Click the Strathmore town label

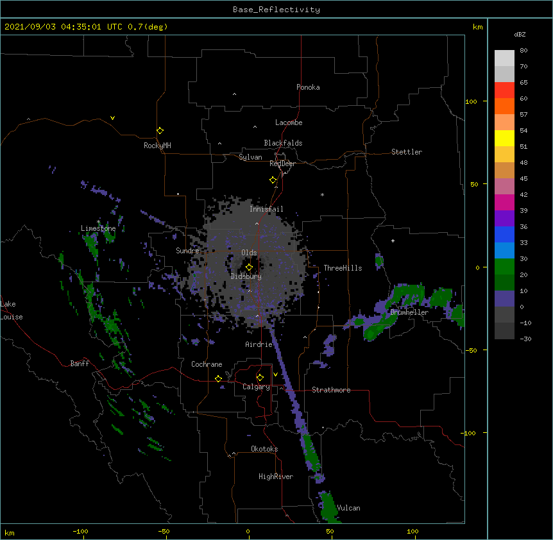pyautogui.click(x=331, y=390)
